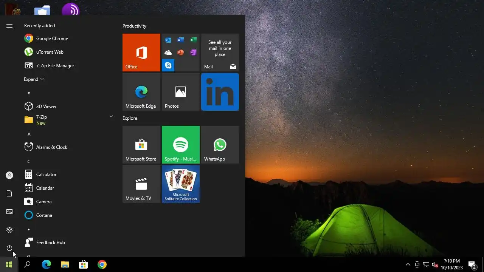Open Google Chrome from Recently added
484x272 pixels.
(68, 39)
